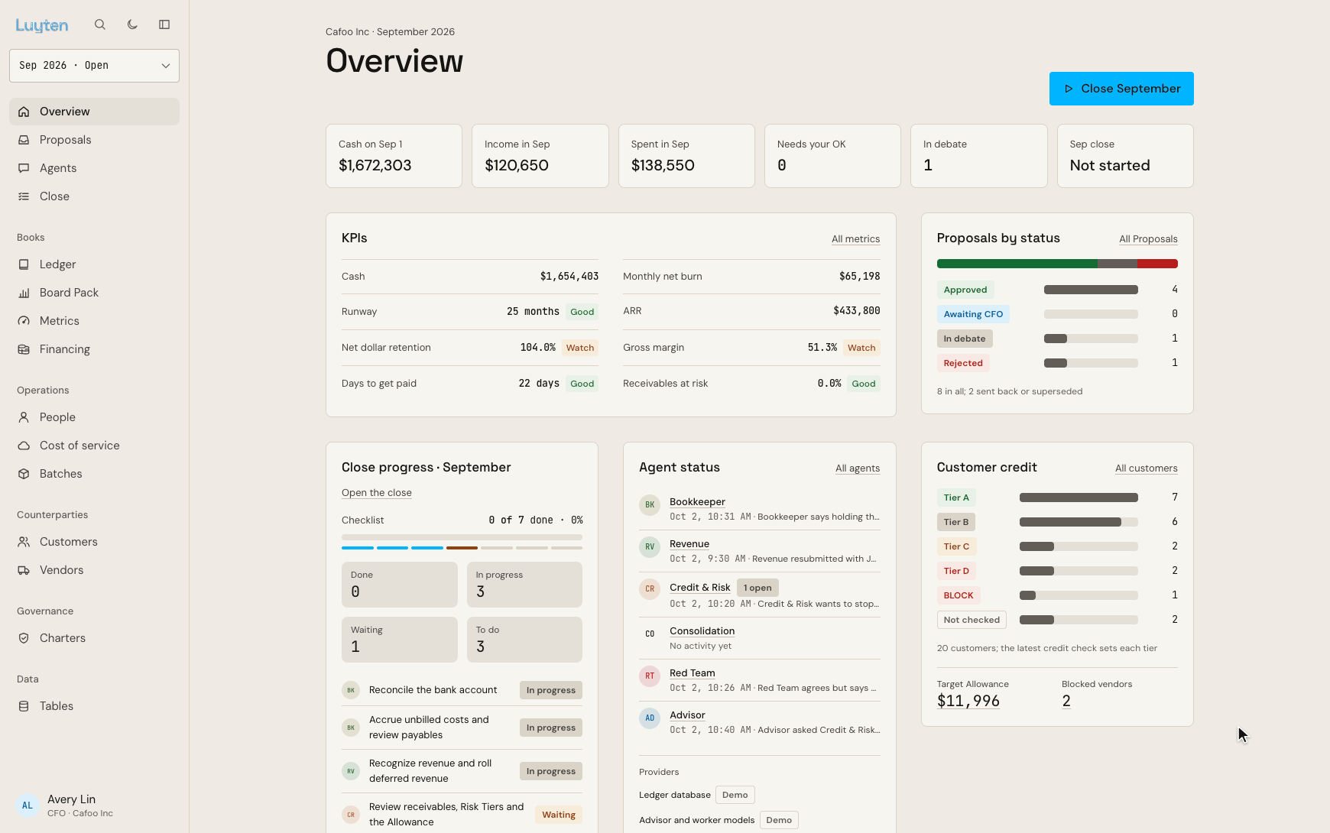Click the Batches box icon
This screenshot has height=833, width=1330.
click(24, 474)
